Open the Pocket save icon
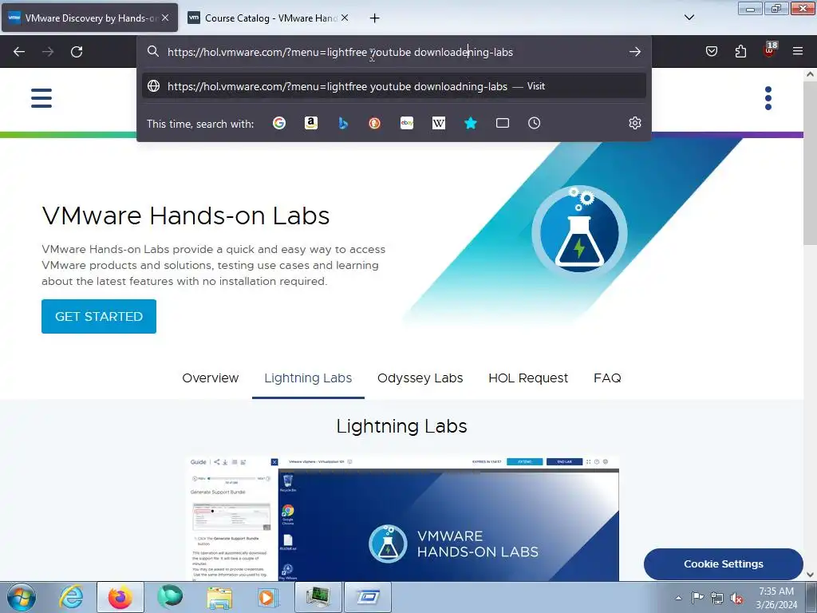 point(711,51)
